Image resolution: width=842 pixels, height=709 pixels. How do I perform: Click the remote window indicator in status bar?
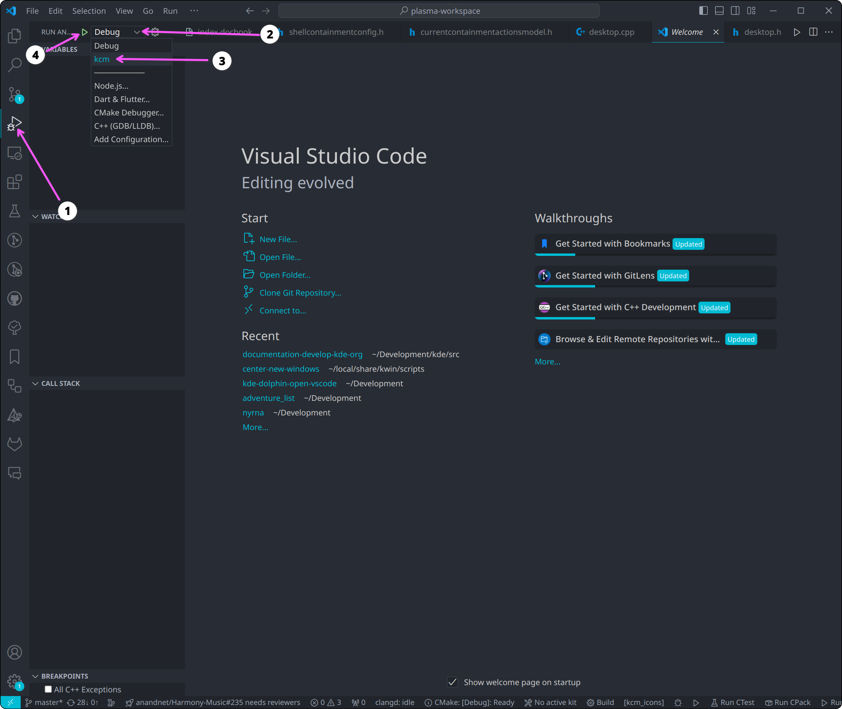pos(11,703)
